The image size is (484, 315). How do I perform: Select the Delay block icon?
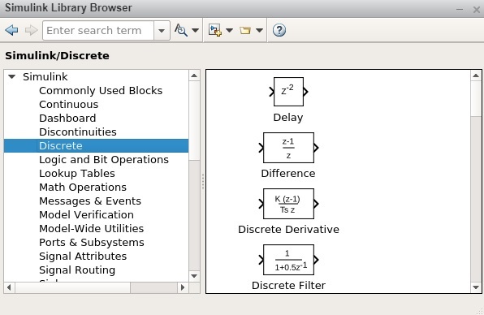click(x=288, y=92)
